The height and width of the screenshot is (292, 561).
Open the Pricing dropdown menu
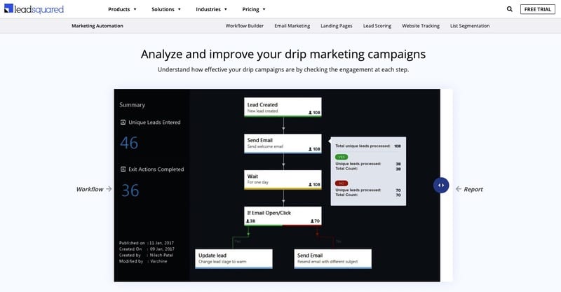click(x=254, y=9)
